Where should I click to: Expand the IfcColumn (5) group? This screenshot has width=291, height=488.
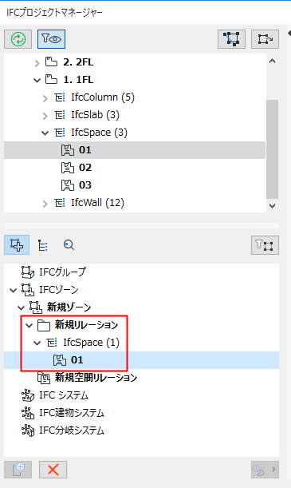coord(45,98)
